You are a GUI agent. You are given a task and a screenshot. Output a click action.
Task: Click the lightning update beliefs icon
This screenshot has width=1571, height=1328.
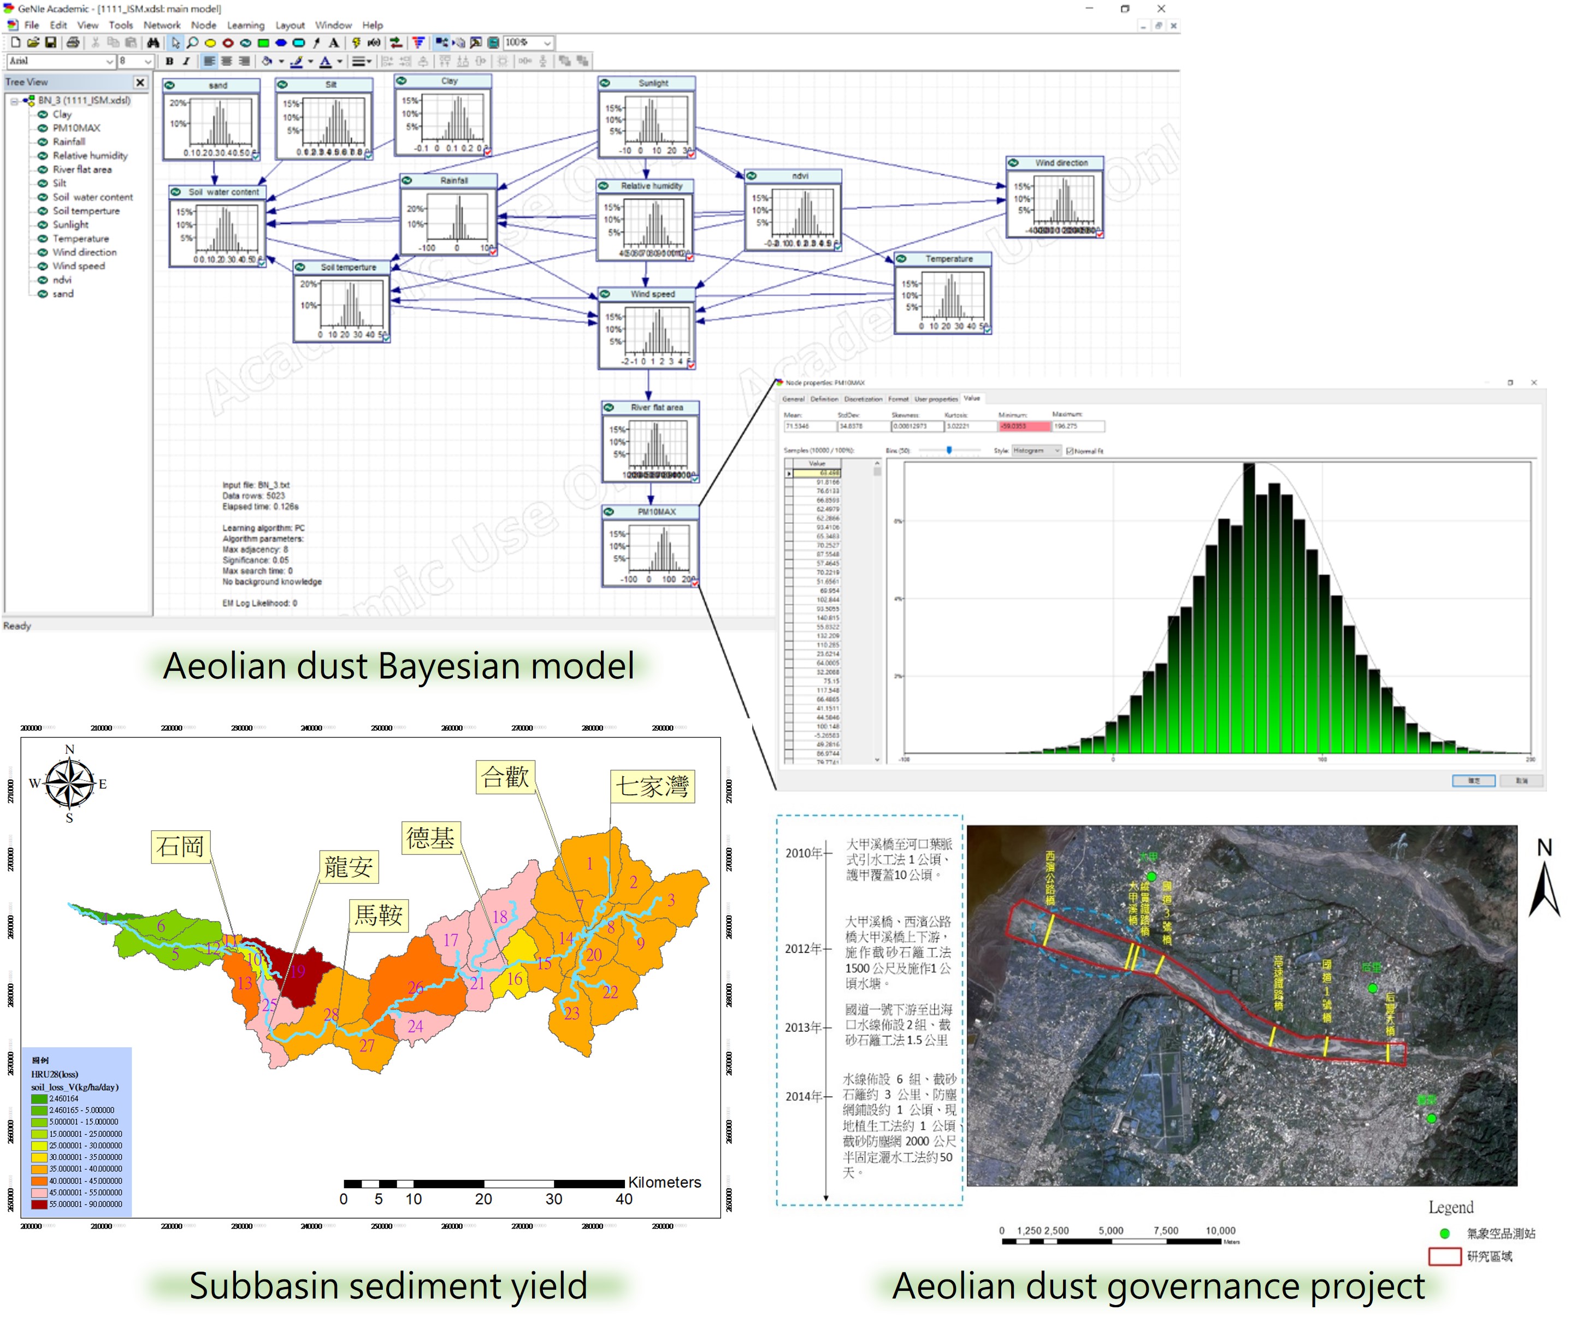(x=356, y=43)
